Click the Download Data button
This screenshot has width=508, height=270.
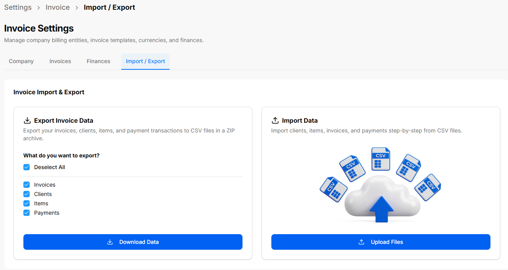pyautogui.click(x=133, y=242)
